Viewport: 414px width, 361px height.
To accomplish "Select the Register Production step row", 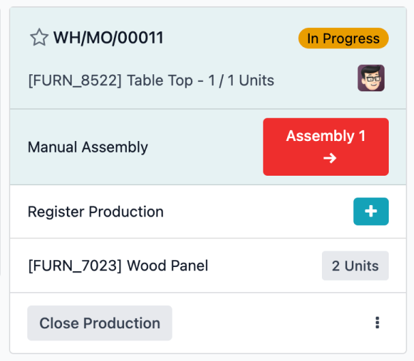I will [x=208, y=211].
